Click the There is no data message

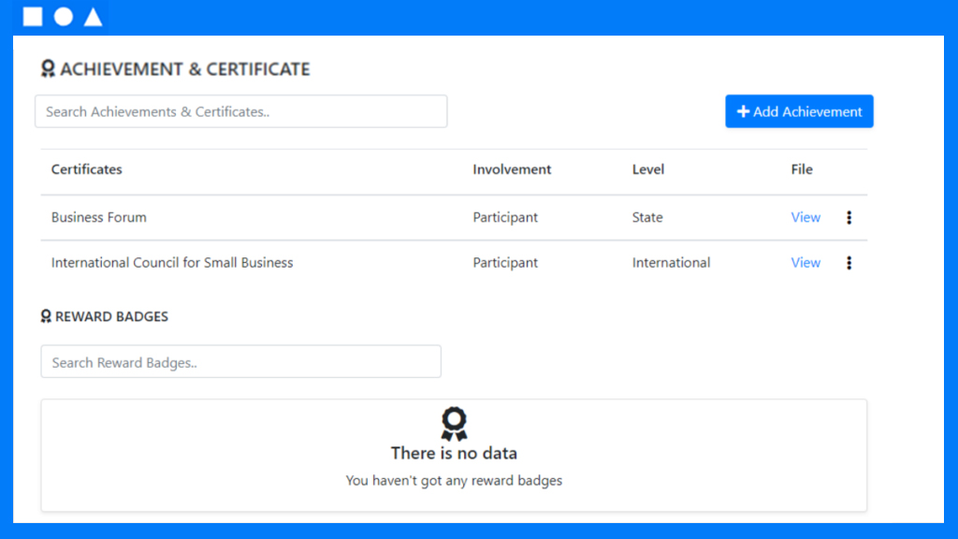click(x=454, y=453)
